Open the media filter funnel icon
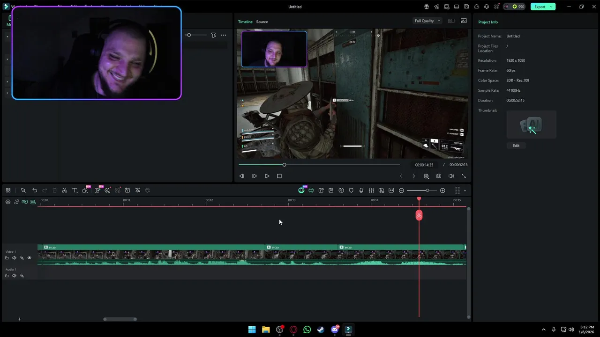Viewport: 600px width, 337px height. (x=213, y=35)
